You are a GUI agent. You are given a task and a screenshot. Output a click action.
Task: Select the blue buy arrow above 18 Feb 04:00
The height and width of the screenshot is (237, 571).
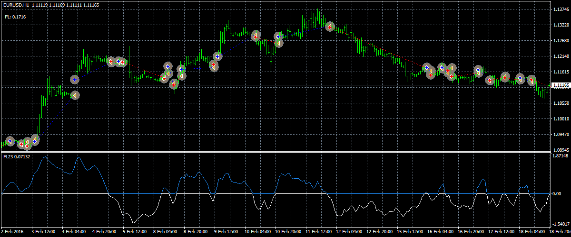click(x=521, y=78)
